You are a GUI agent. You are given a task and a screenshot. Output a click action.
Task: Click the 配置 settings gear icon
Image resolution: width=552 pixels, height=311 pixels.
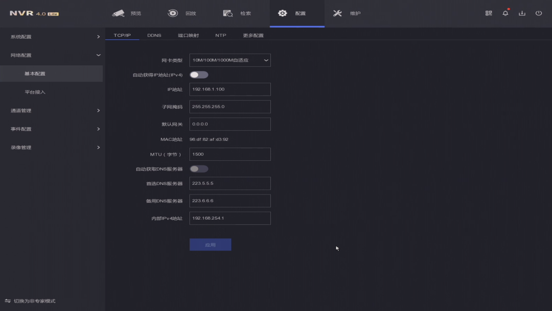click(283, 13)
